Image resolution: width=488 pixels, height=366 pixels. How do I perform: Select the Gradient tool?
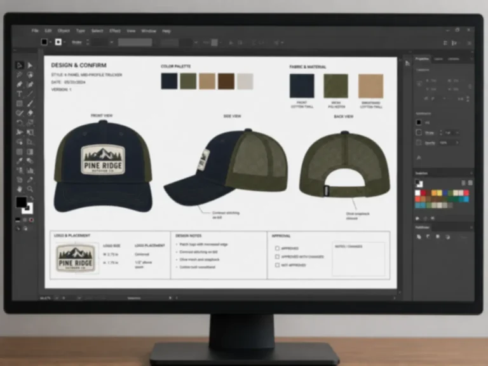tap(30, 152)
